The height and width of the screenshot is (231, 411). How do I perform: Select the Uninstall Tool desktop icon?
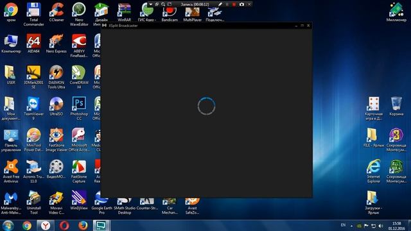pyautogui.click(x=33, y=203)
